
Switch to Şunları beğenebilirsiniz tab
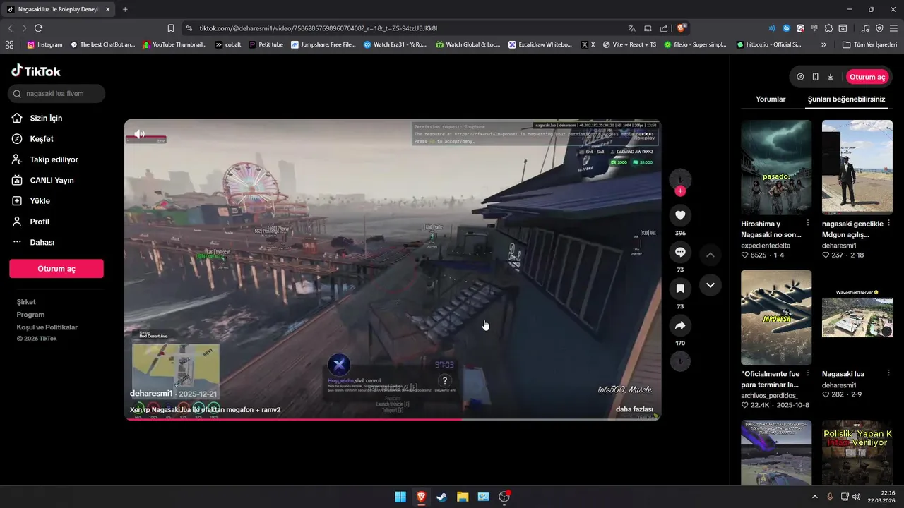(846, 99)
